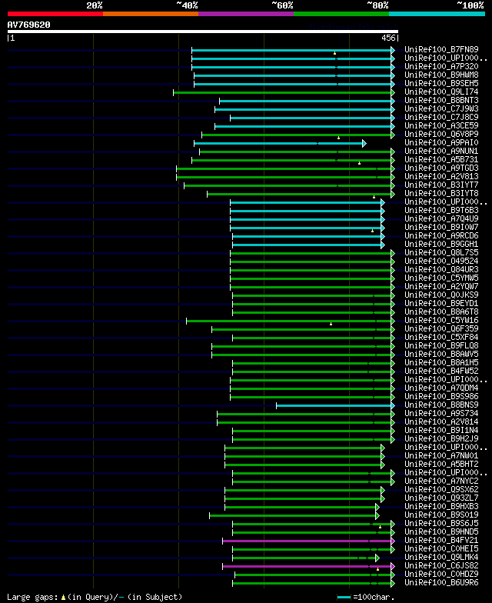Select the UniRef100_B8BNS9 label
Viewport: 492px width, 603px height.
pyautogui.click(x=441, y=405)
